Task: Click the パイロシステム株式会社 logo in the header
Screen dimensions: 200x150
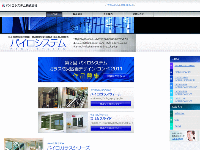Action: [x=20, y=5]
